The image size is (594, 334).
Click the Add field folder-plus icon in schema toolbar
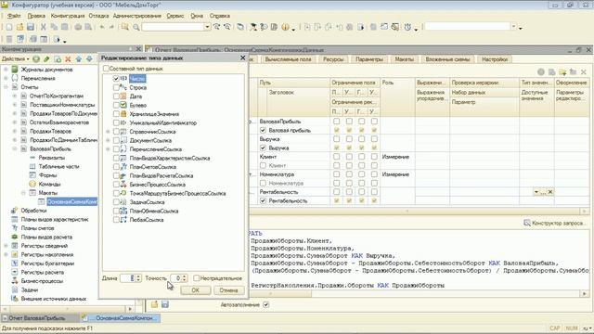[x=562, y=72]
